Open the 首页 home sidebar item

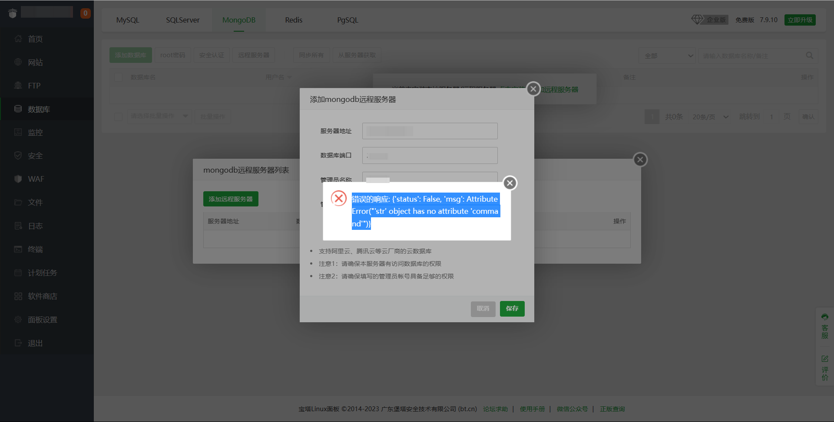[35, 39]
